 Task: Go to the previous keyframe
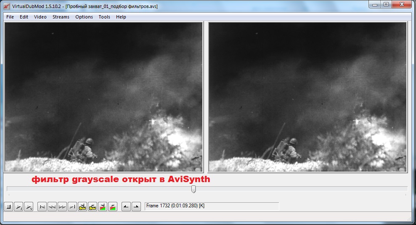click(x=82, y=206)
